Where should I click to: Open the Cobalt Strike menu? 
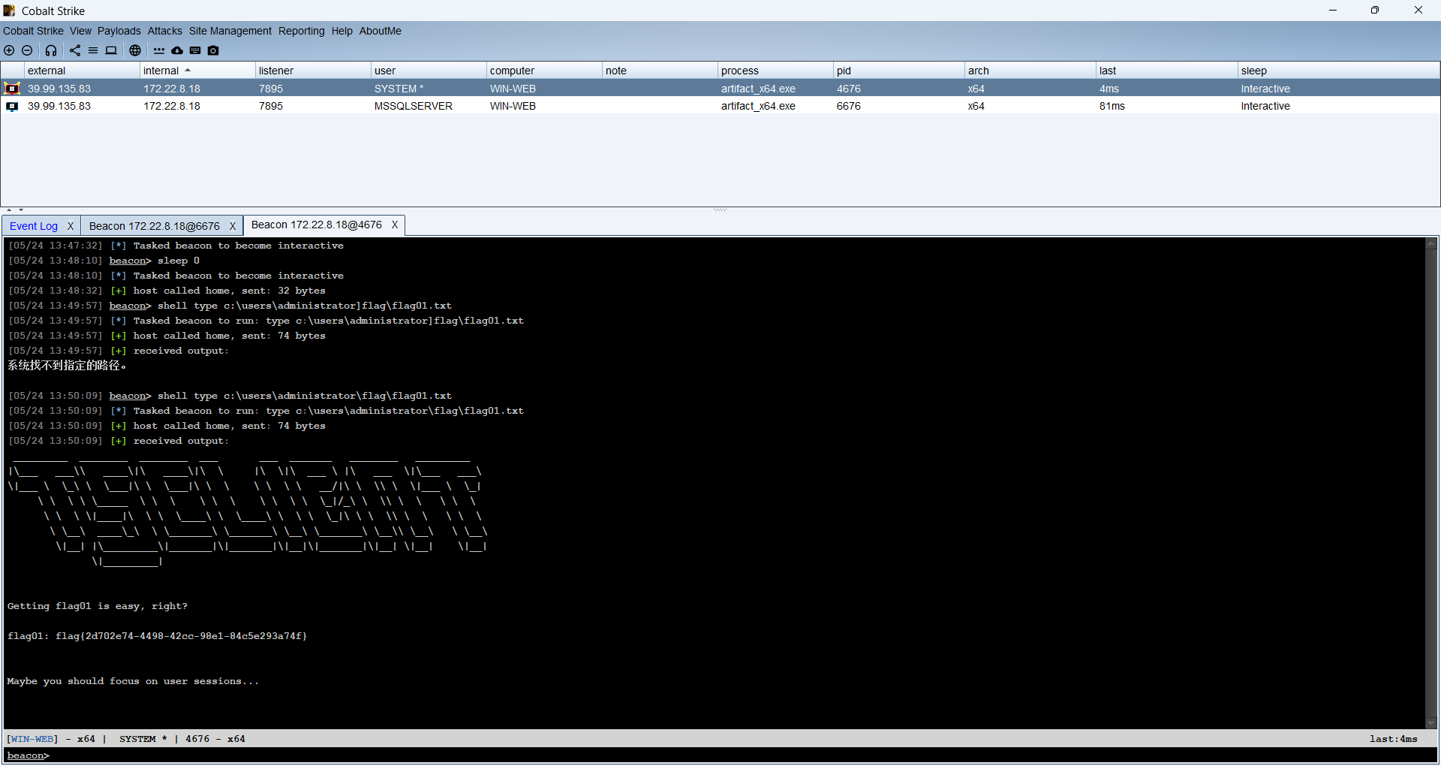(x=33, y=31)
